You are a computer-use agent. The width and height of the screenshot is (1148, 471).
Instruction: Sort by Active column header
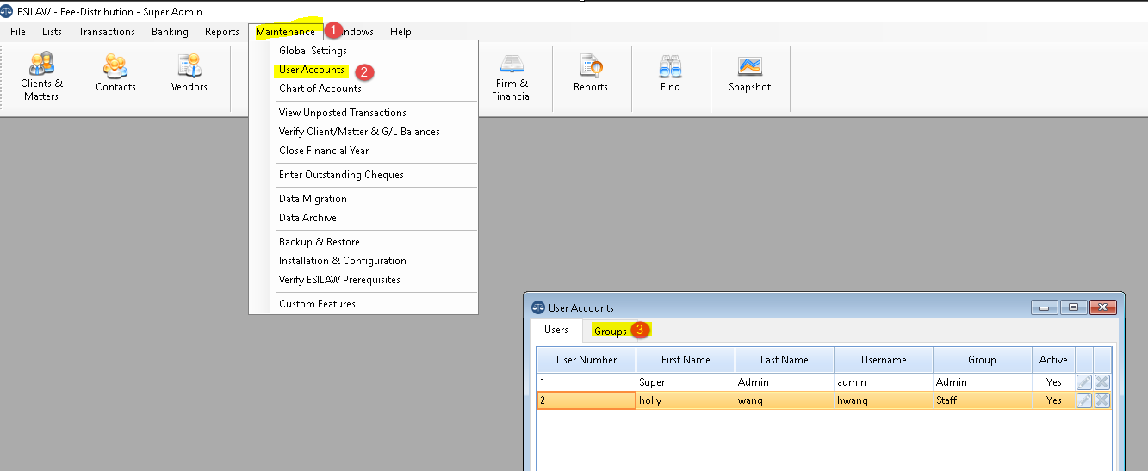tap(1053, 360)
